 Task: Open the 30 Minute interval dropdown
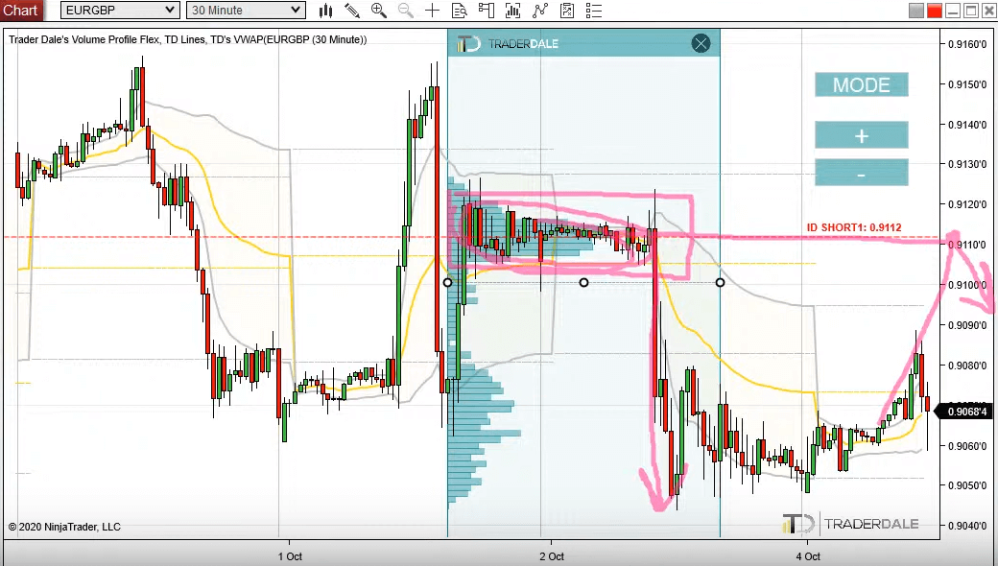[246, 11]
